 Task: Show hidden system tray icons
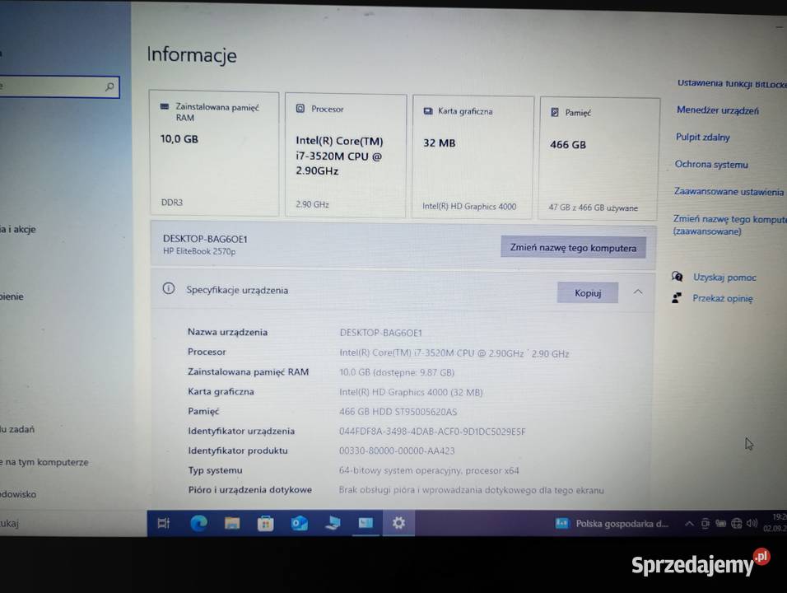pos(690,523)
